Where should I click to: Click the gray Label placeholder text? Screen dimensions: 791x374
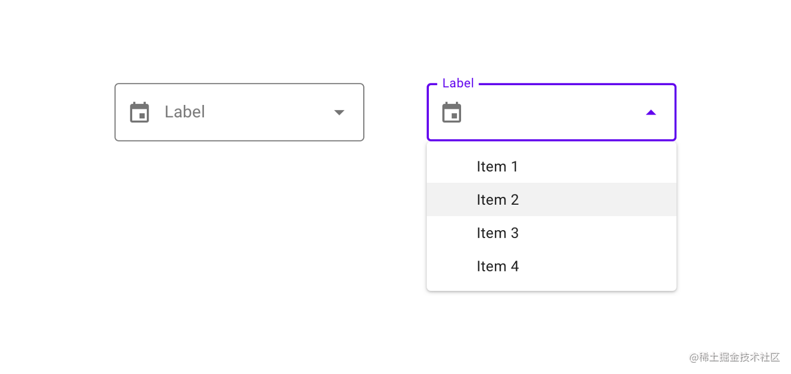click(185, 112)
